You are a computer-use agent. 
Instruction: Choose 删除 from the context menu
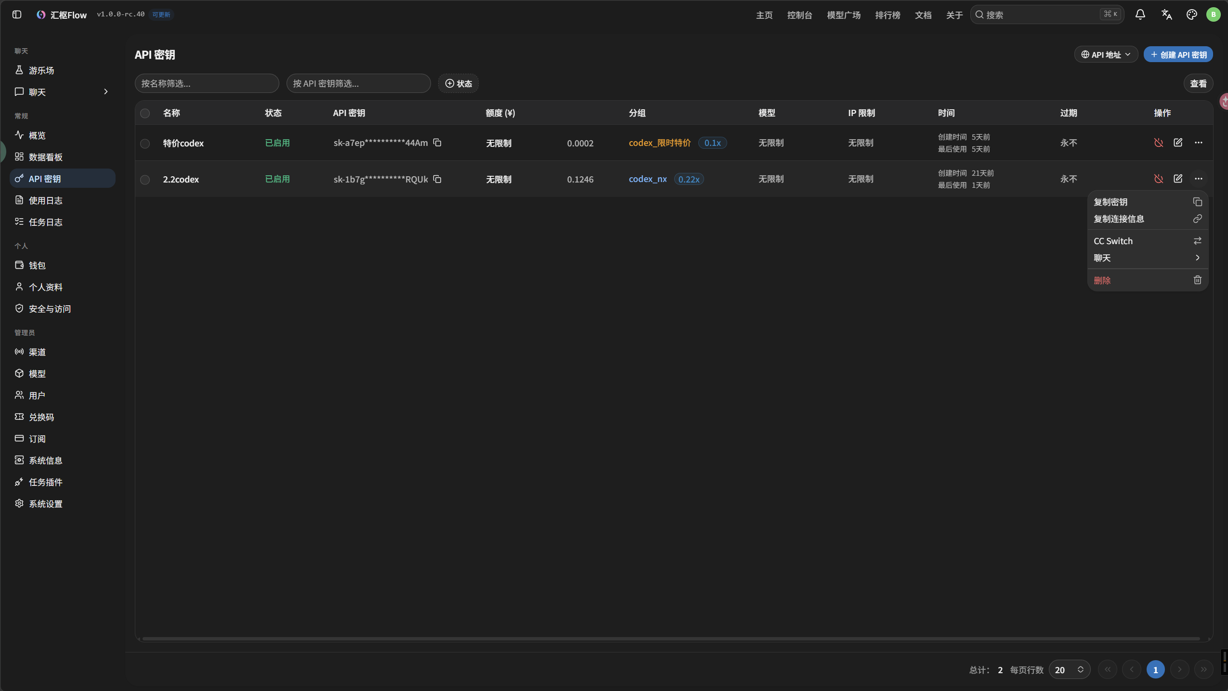pos(1148,280)
